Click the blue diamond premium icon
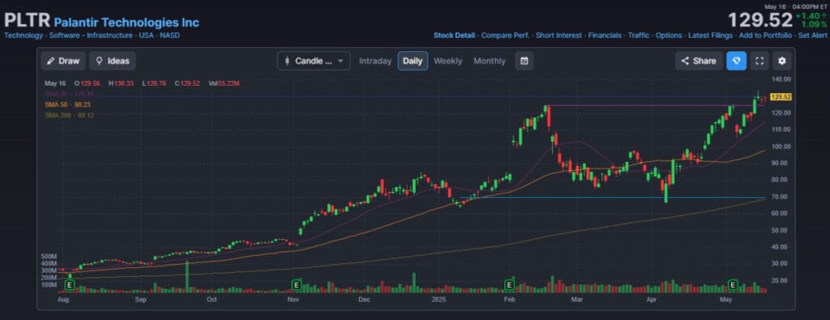Image resolution: width=830 pixels, height=320 pixels. pos(736,61)
